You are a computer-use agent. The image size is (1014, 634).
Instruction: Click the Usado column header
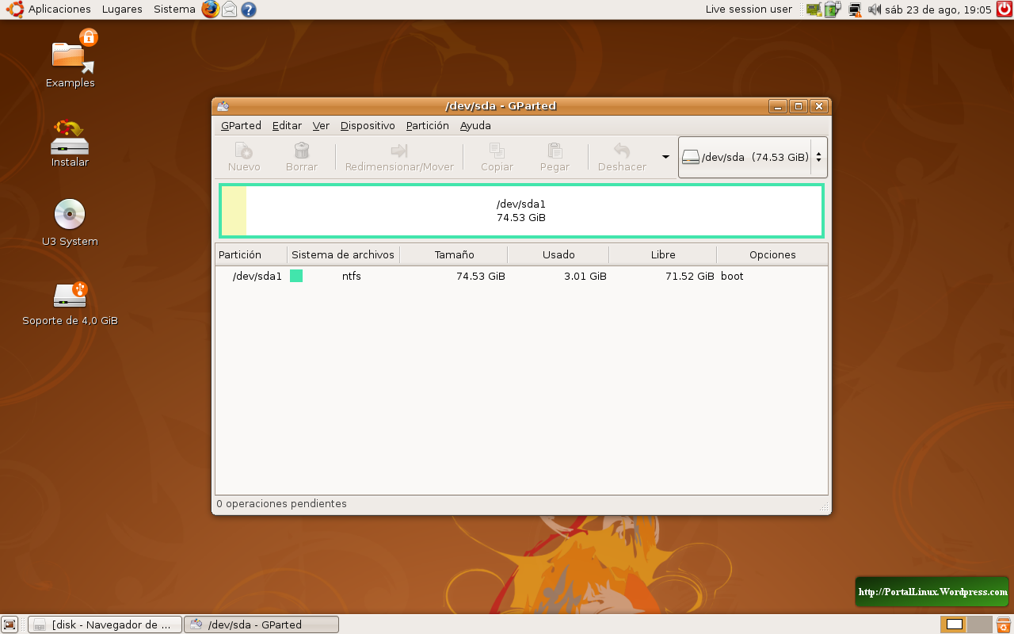point(558,254)
